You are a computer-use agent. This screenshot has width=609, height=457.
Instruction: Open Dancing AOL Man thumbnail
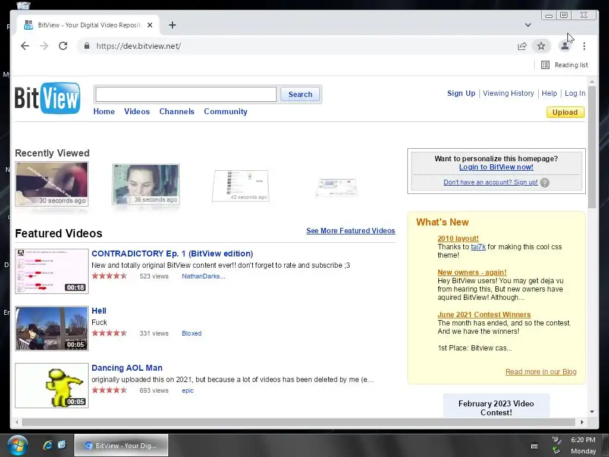point(52,386)
